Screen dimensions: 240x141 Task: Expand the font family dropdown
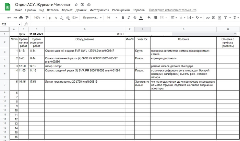(92, 17)
